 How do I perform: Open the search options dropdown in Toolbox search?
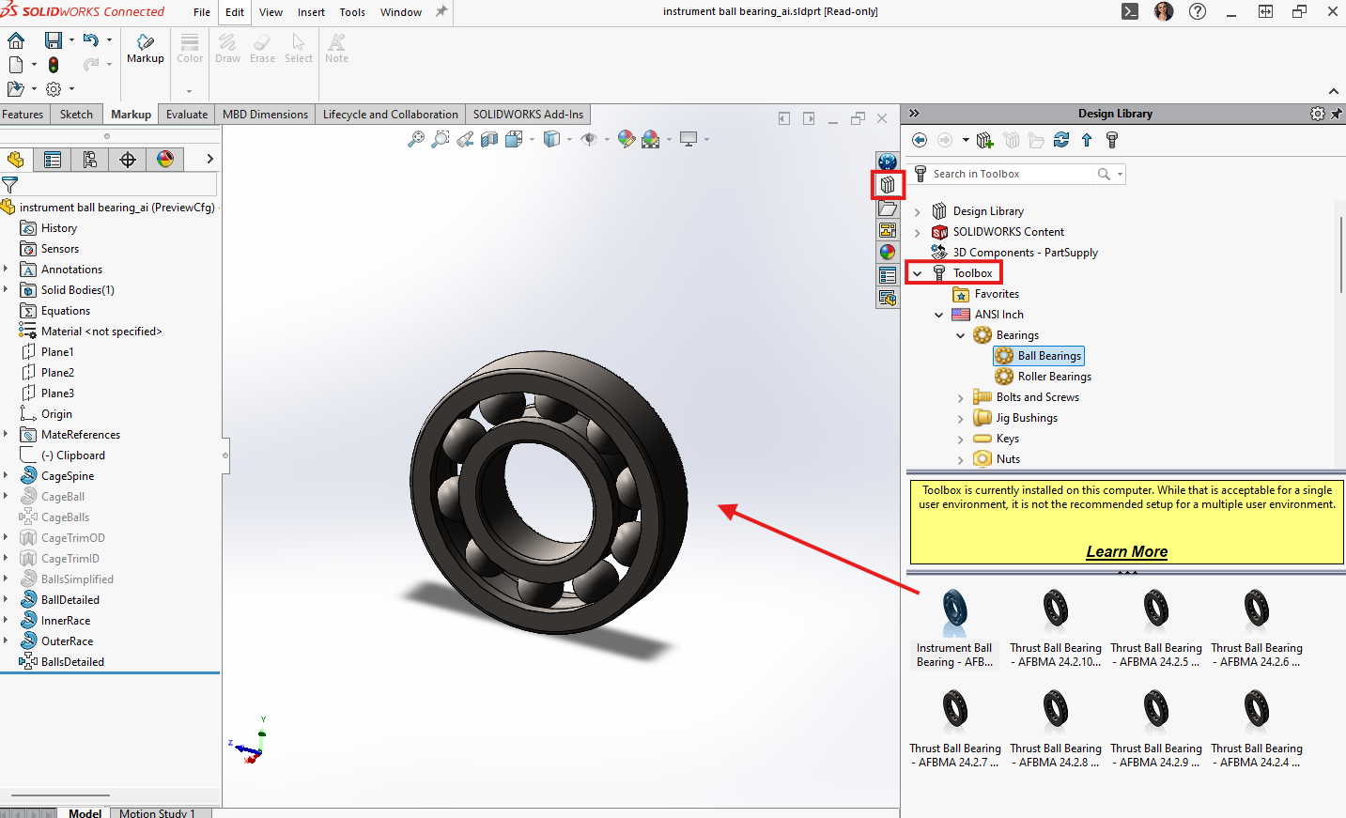pos(1120,174)
